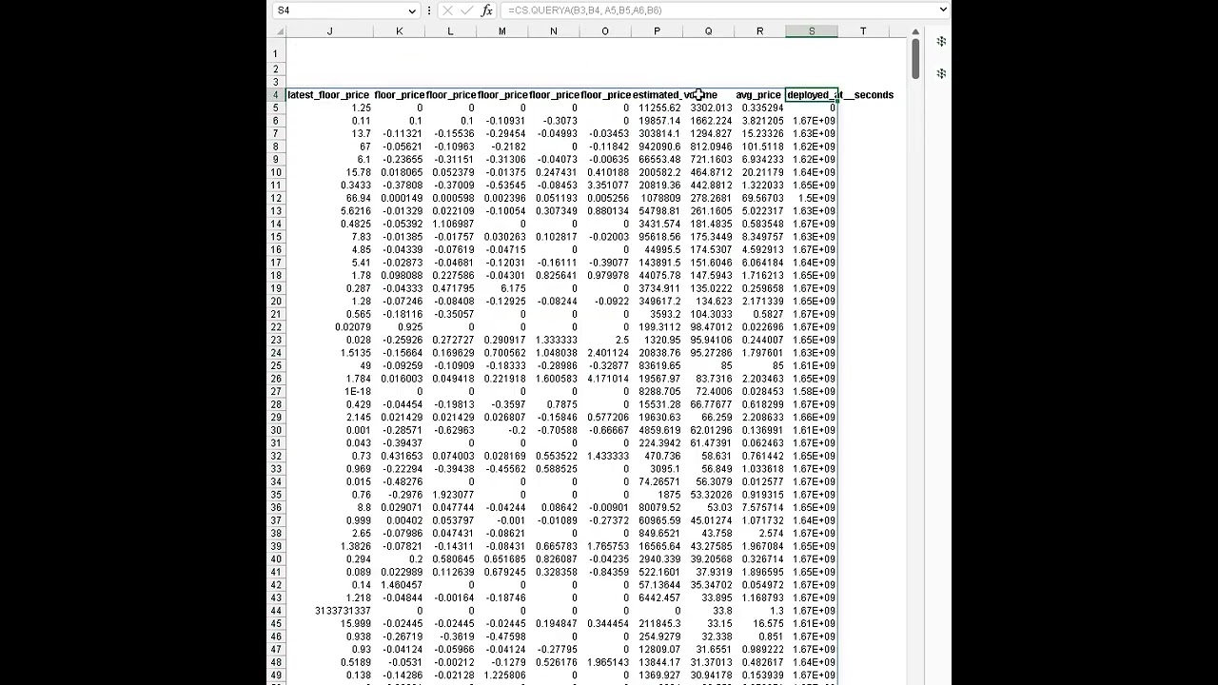
Task: Click cell containing 11255.62
Action: coord(657,108)
